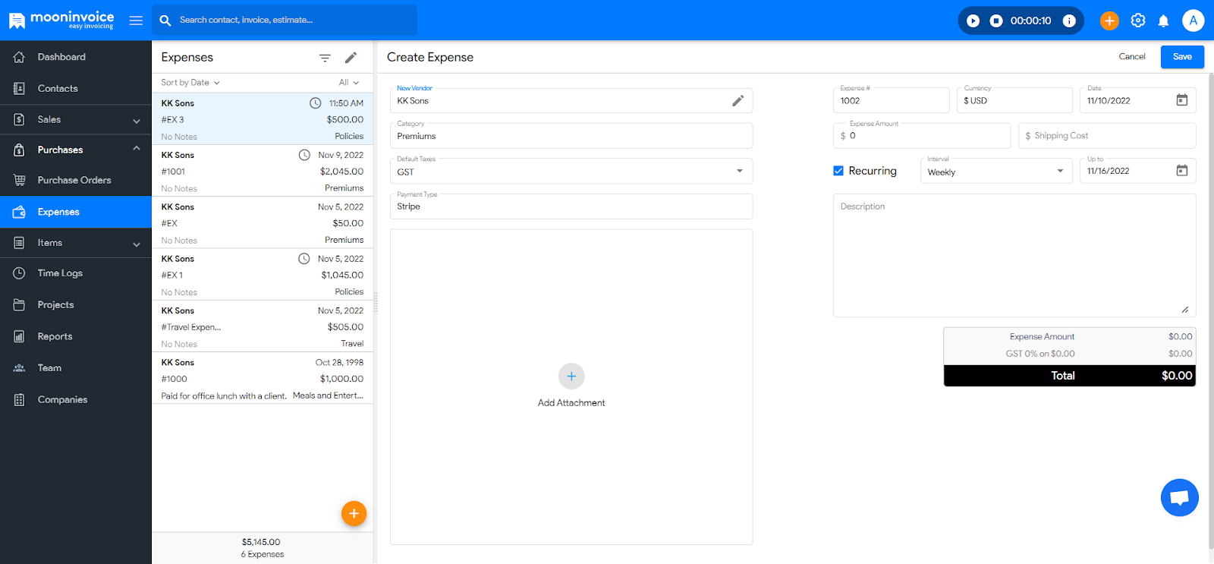Select expense #EX for $50.00

pos(263,223)
